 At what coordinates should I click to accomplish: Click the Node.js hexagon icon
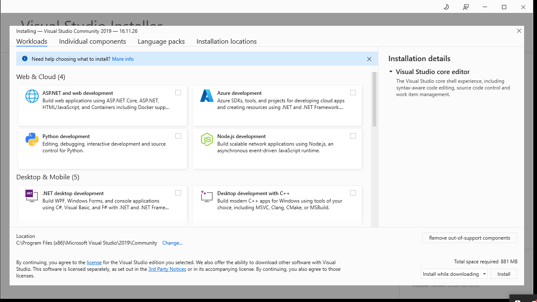click(x=207, y=139)
